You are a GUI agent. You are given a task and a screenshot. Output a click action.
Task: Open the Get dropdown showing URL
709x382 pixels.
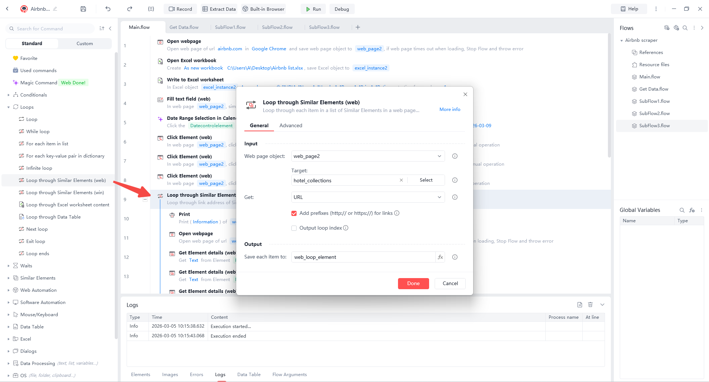click(x=439, y=197)
